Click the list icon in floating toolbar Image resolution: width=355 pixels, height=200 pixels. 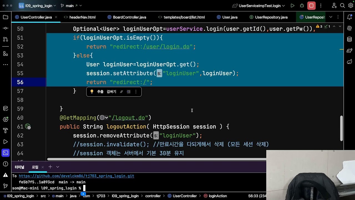point(129,92)
